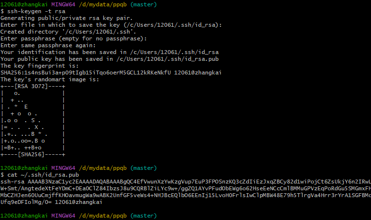Click the "Your identification has been saved" line
The image size is (371, 220).
[110, 52]
